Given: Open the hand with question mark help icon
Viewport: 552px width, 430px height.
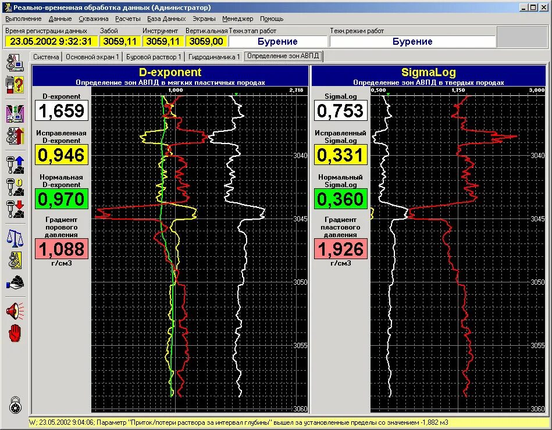Looking at the screenshot, I should [x=15, y=85].
